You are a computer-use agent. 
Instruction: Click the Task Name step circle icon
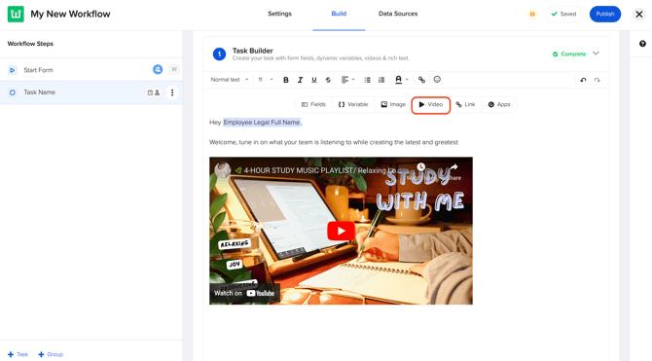coord(13,92)
